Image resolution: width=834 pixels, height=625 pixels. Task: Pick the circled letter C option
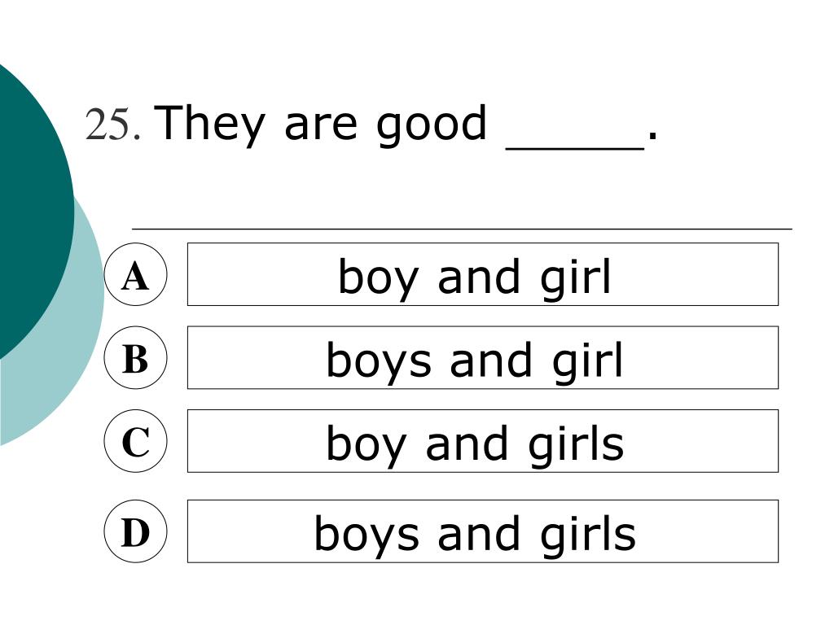coord(136,441)
